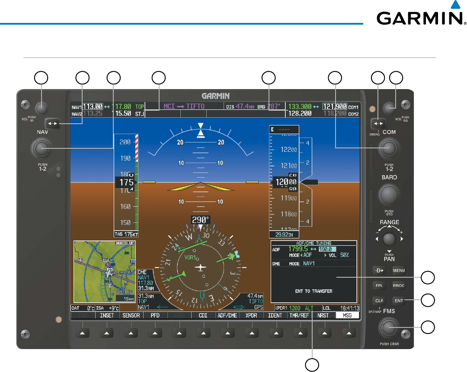Click the ADF standby frequency 190.0 field
Image resolution: width=467 pixels, height=372 pixels.
(x=327, y=249)
